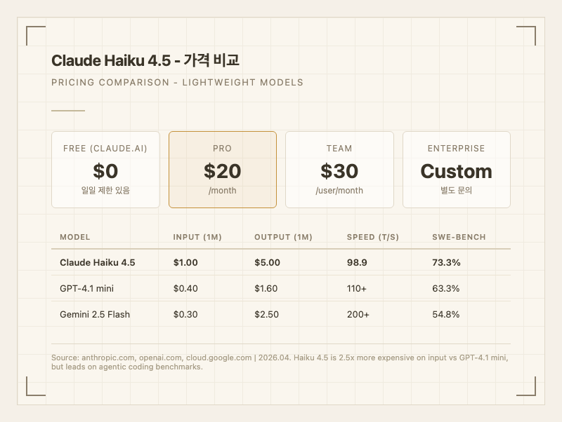Viewport: 562px width, 422px height.
Task: Click the Model column header
Action: [x=75, y=237]
